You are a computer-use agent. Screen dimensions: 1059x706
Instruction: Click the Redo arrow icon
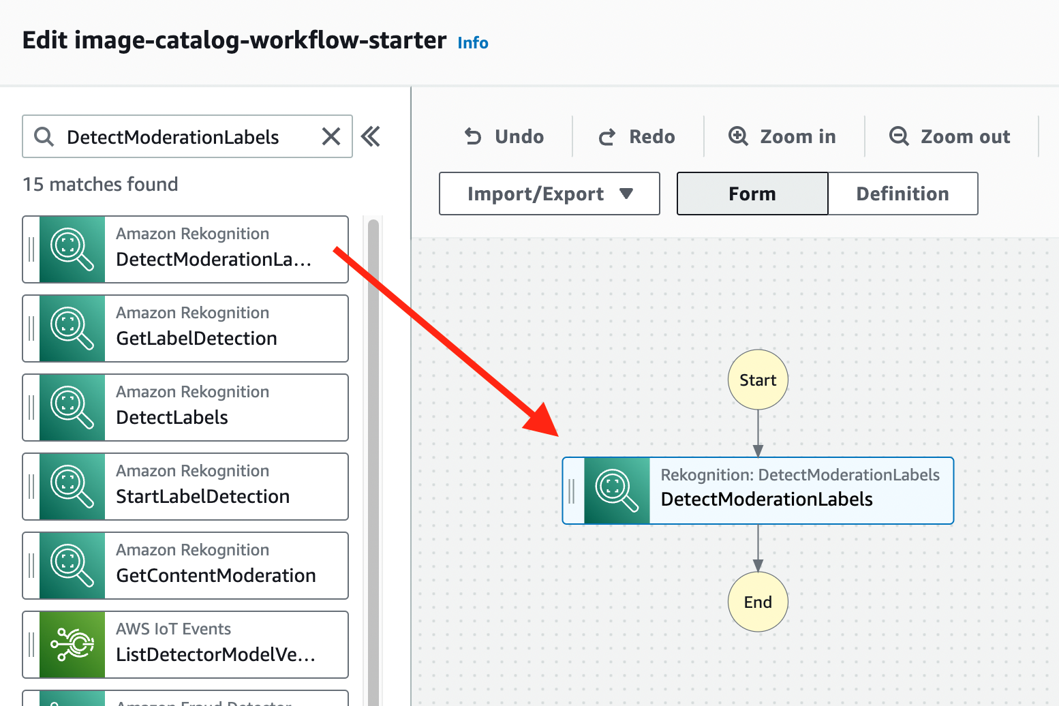pos(607,137)
